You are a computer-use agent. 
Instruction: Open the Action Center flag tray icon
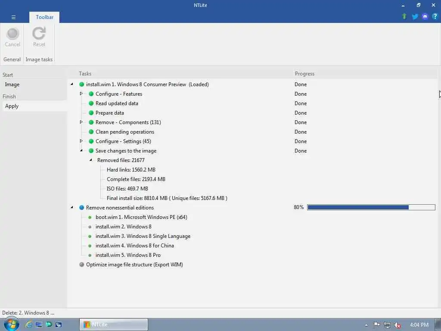pyautogui.click(x=376, y=325)
